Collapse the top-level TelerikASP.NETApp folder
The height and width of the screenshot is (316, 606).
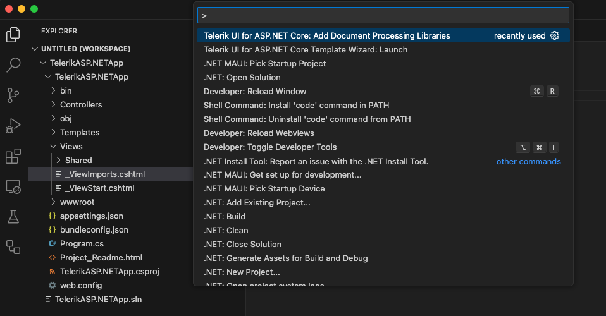[43, 63]
